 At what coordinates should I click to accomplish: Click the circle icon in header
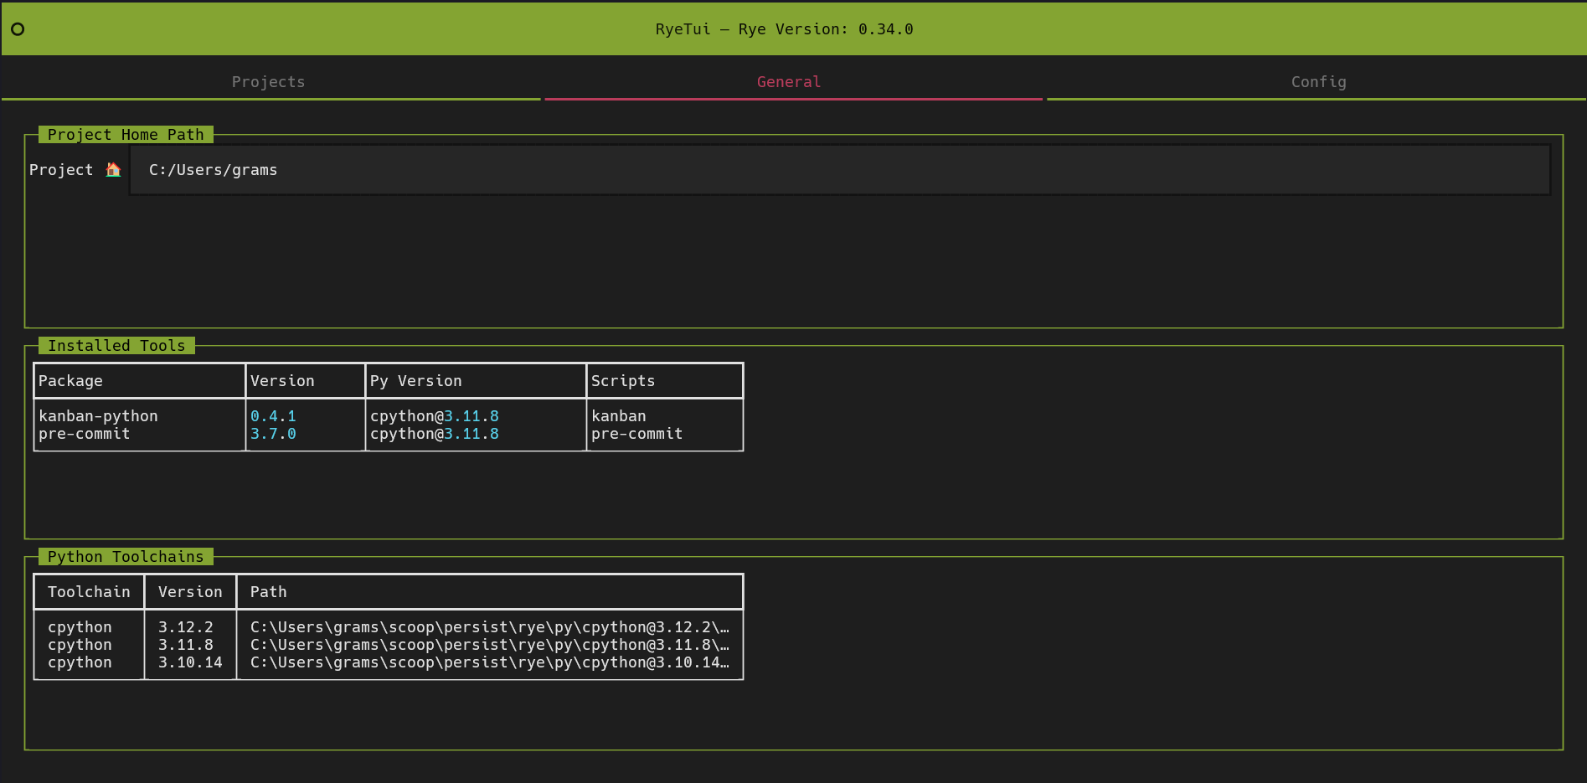(18, 29)
